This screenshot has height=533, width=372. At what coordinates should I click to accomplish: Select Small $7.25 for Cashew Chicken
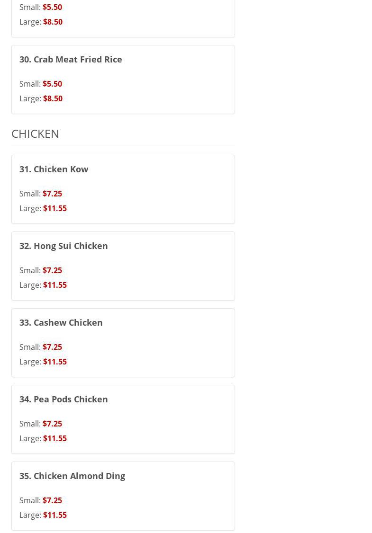[x=41, y=347]
